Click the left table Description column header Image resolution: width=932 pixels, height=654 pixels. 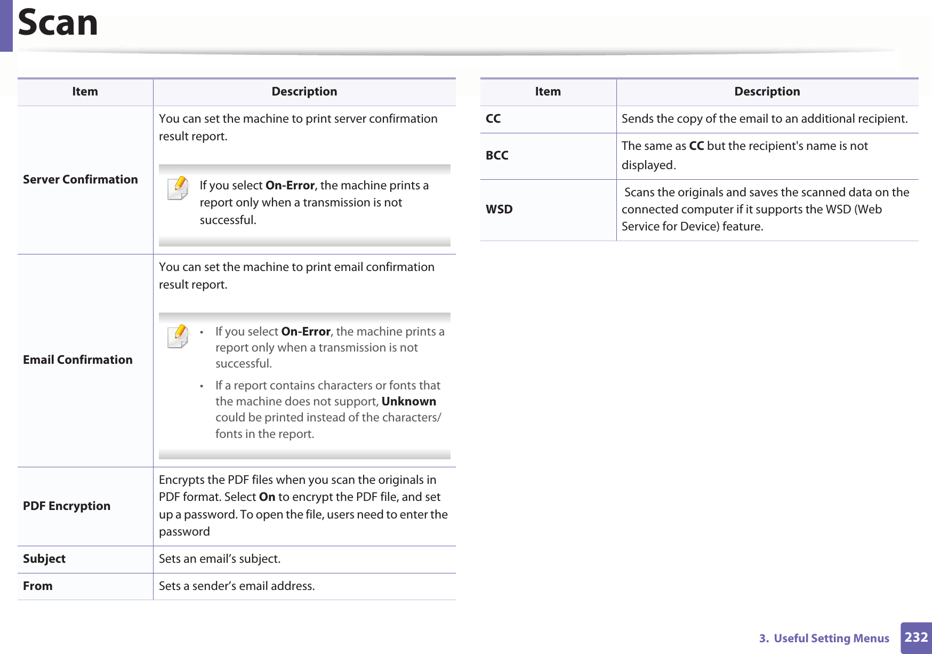point(304,92)
